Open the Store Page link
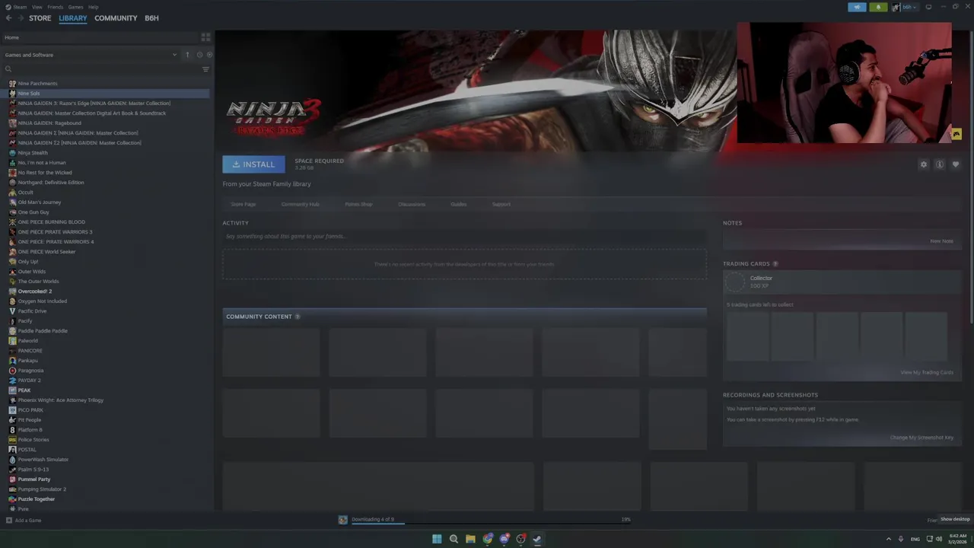 [x=243, y=204]
